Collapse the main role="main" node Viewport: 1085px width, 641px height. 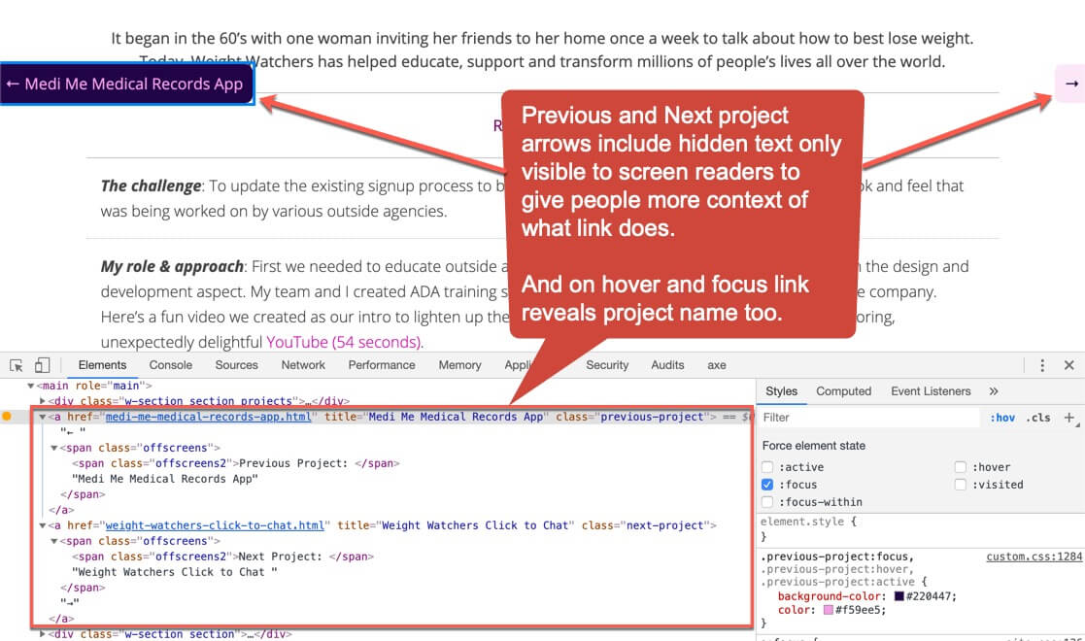pyautogui.click(x=30, y=386)
